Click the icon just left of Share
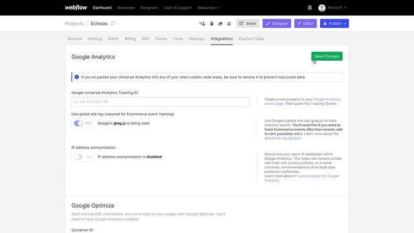This screenshot has height=233, width=414. [x=228, y=23]
